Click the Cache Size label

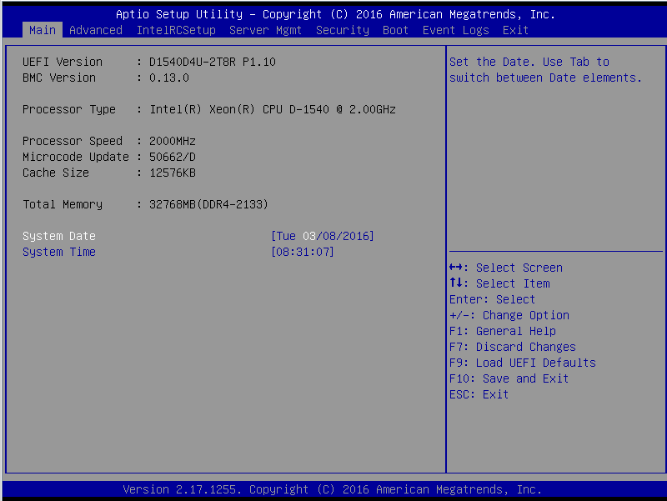tap(56, 173)
